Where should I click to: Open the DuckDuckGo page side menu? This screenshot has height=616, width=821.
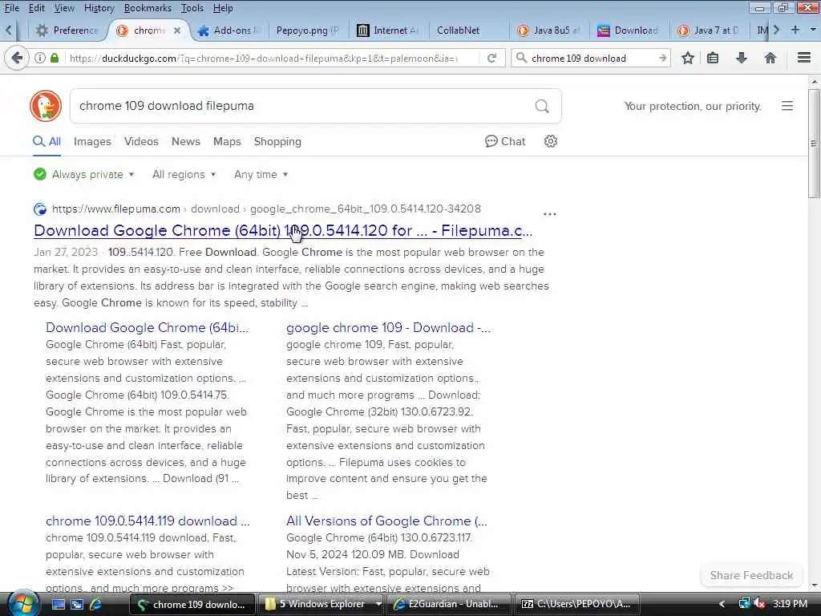pyautogui.click(x=787, y=106)
